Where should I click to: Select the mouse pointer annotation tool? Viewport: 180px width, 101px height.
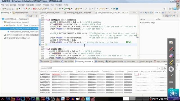(x=171, y=69)
